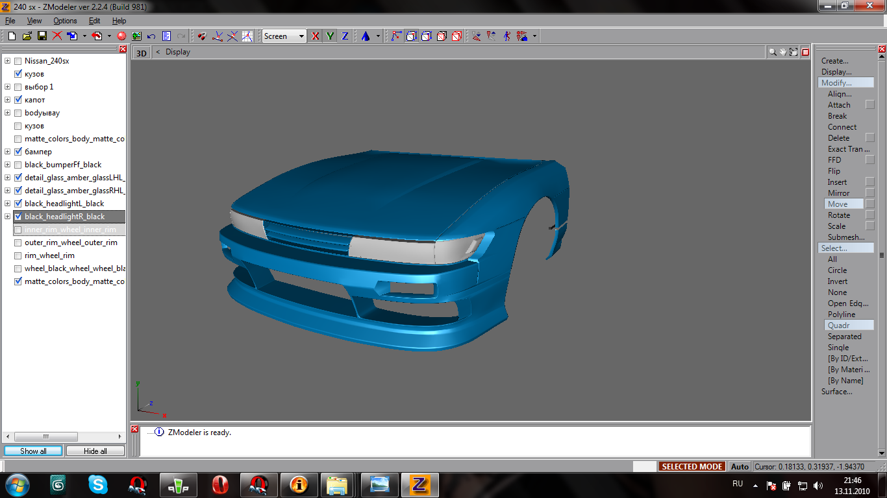Toggle the X axis constraint button
This screenshot has width=887, height=498.
pos(316,36)
